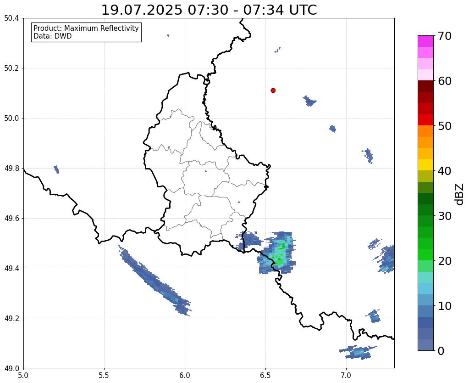Click latitude axis label 50.2
The image size is (469, 383).
(x=11, y=68)
